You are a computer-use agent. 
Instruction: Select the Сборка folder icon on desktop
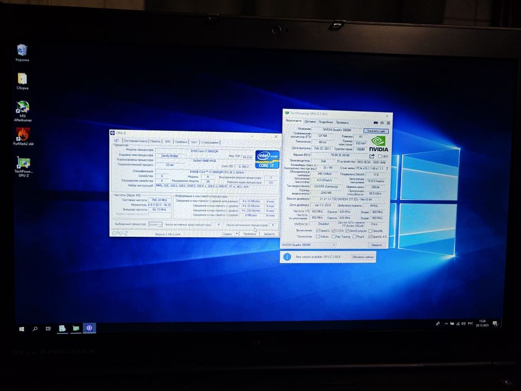click(22, 82)
